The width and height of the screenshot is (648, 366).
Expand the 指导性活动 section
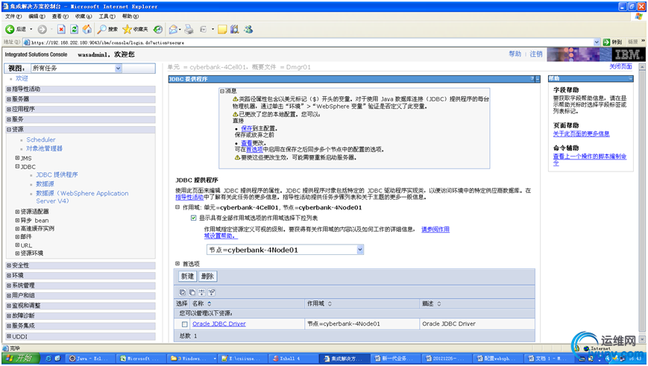click(9, 89)
